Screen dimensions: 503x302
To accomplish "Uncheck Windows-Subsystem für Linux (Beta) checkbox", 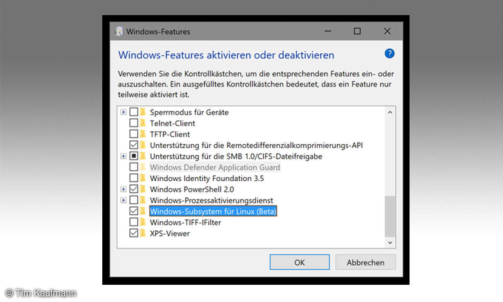I will tap(133, 211).
